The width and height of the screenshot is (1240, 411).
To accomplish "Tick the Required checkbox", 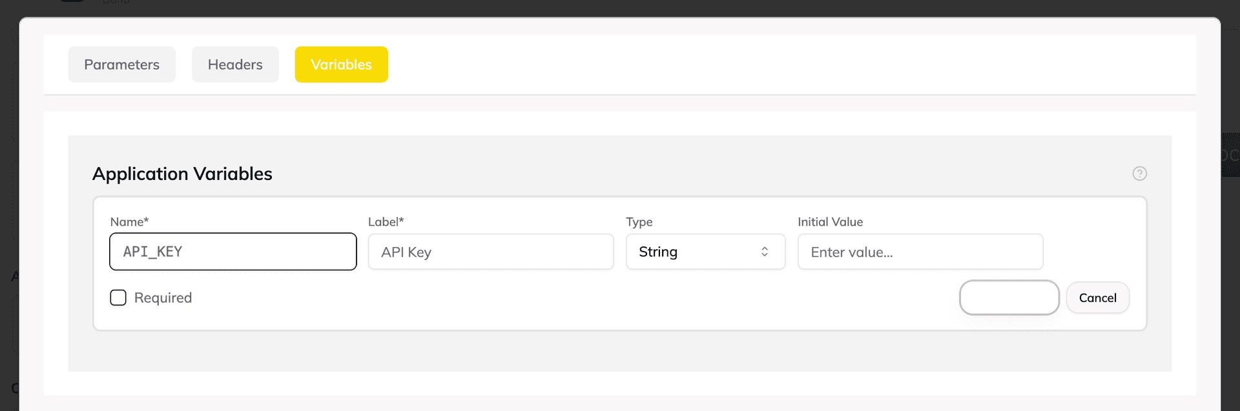I will click(x=118, y=297).
